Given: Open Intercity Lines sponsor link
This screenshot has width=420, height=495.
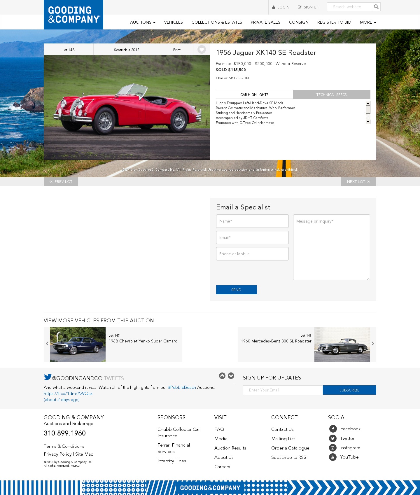Looking at the screenshot, I should [x=172, y=461].
